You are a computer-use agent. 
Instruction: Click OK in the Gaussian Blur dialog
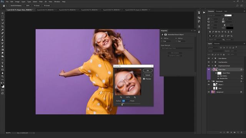(148, 71)
